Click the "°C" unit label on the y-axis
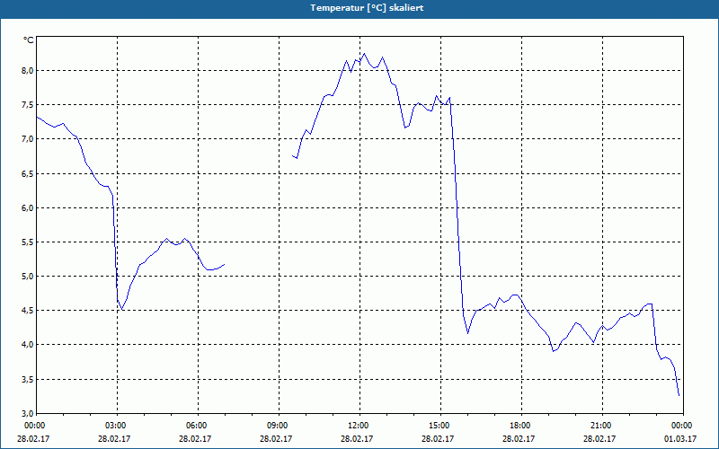 (29, 40)
